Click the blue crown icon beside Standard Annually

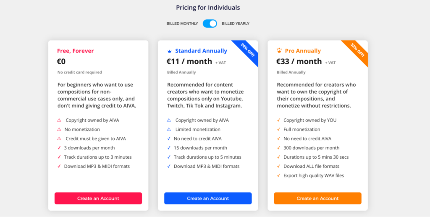(x=169, y=51)
